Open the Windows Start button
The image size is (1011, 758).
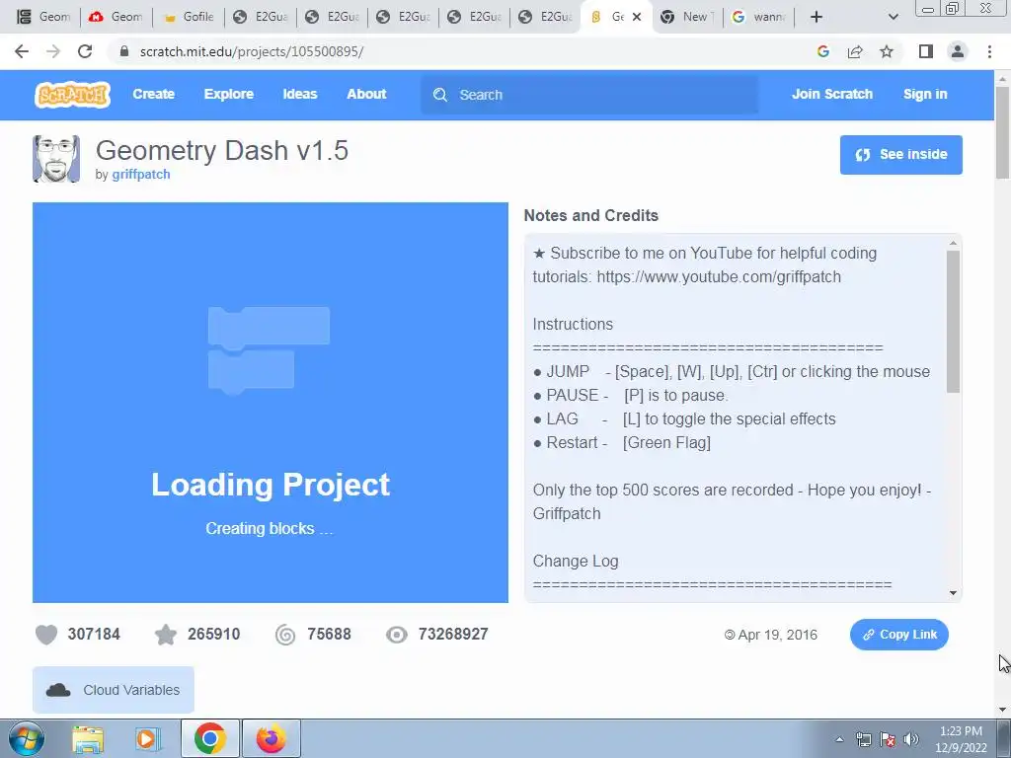click(x=27, y=738)
